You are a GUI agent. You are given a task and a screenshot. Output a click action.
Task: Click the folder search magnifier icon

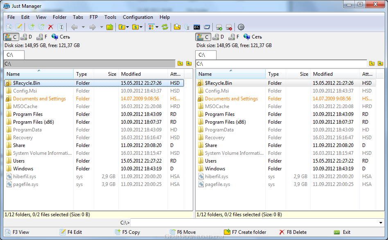point(177,27)
